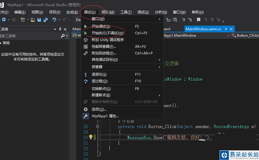
Task: Select WpfApp1 属性... menu item
Action: click(x=122, y=116)
